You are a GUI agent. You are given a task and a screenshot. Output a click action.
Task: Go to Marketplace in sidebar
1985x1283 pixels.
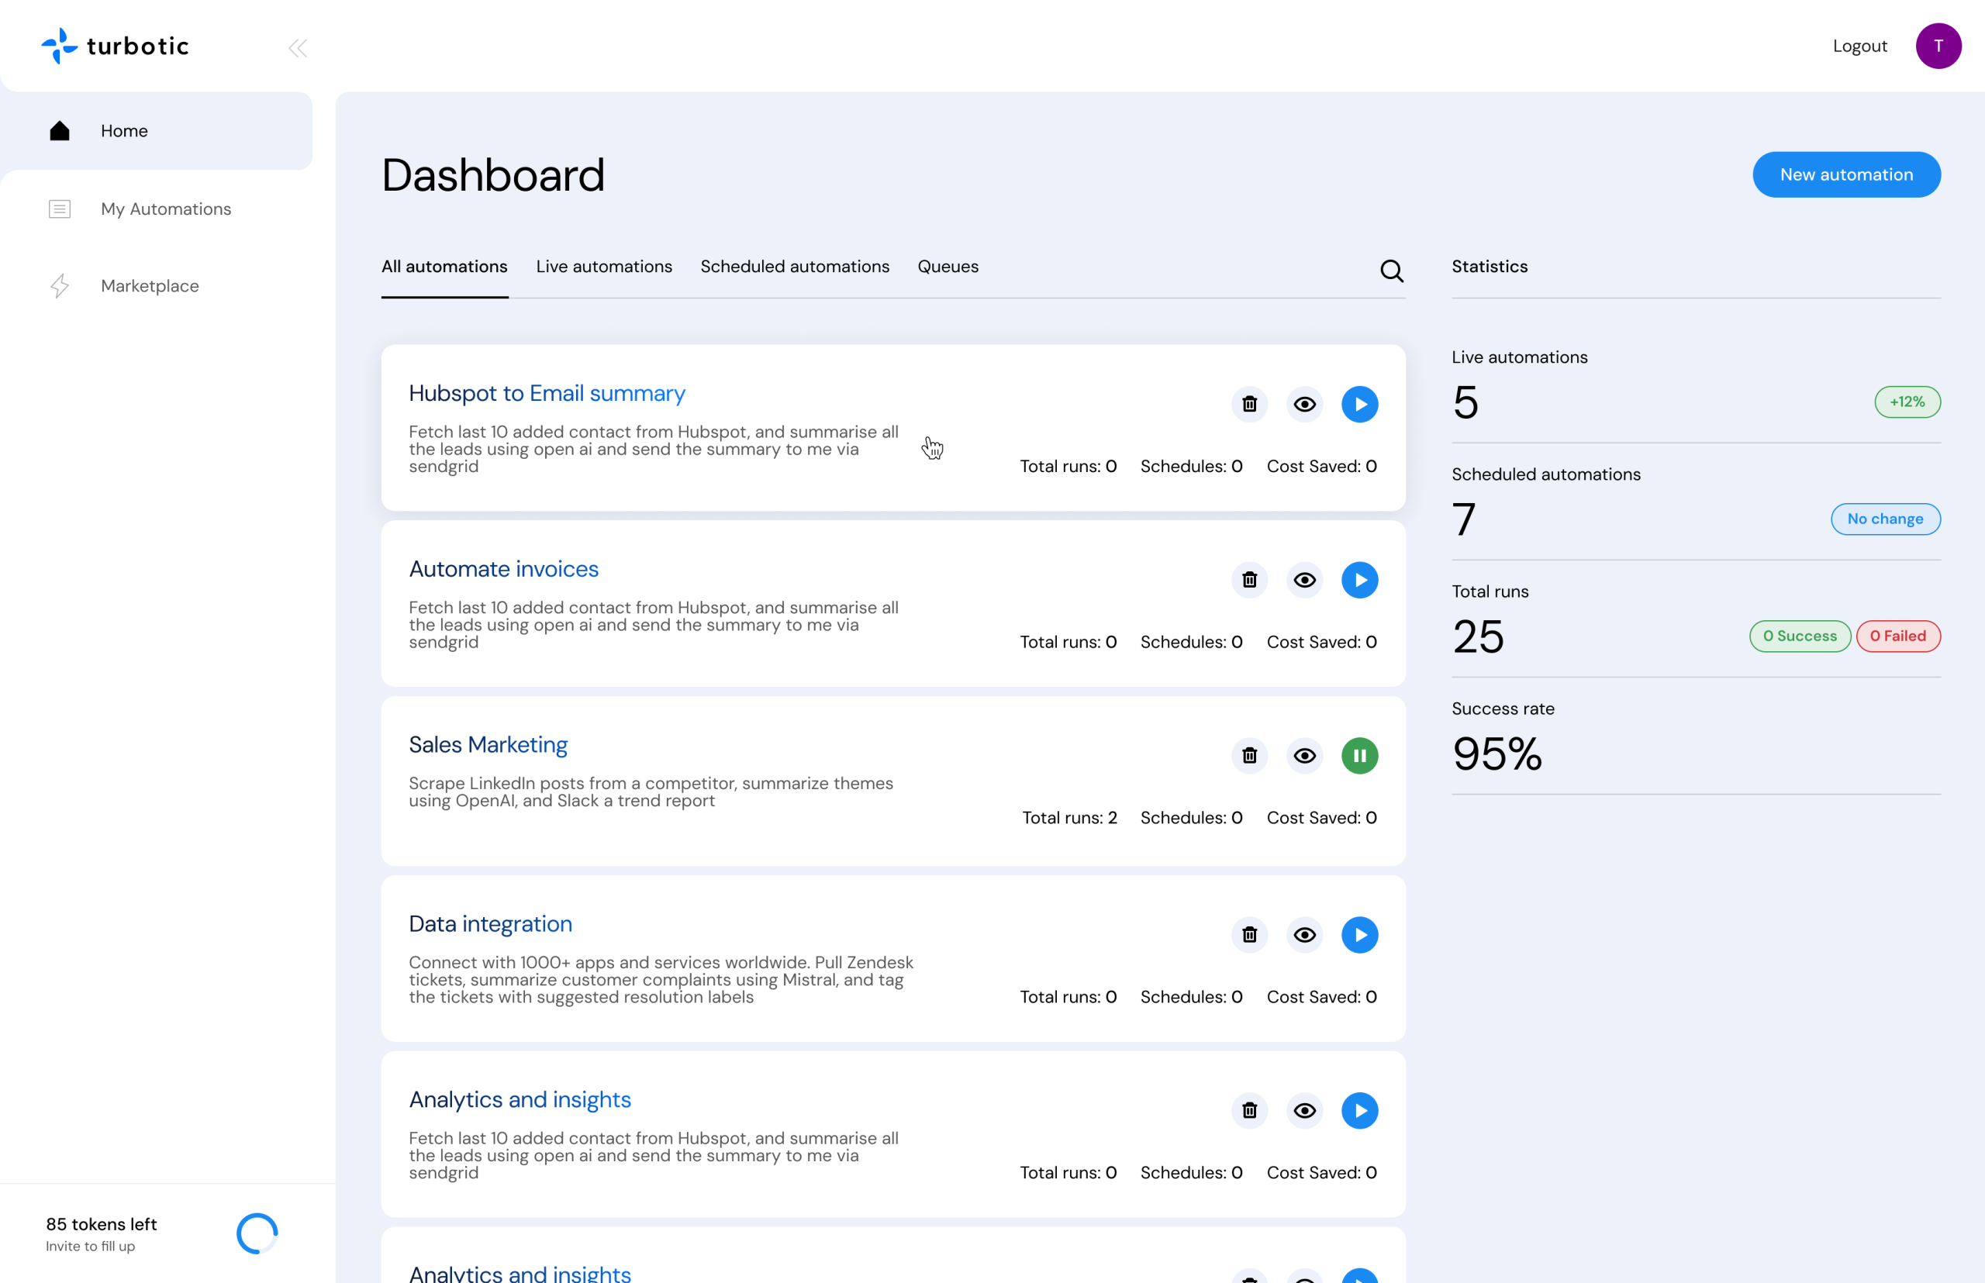[x=150, y=286]
